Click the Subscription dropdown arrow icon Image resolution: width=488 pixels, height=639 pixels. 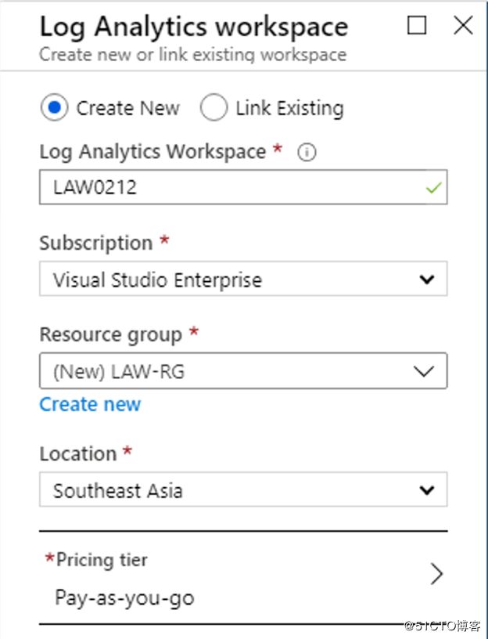[426, 280]
